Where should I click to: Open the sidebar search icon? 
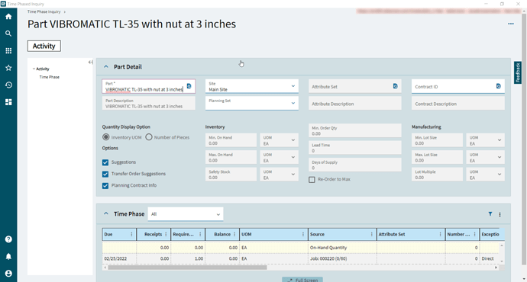click(x=8, y=34)
